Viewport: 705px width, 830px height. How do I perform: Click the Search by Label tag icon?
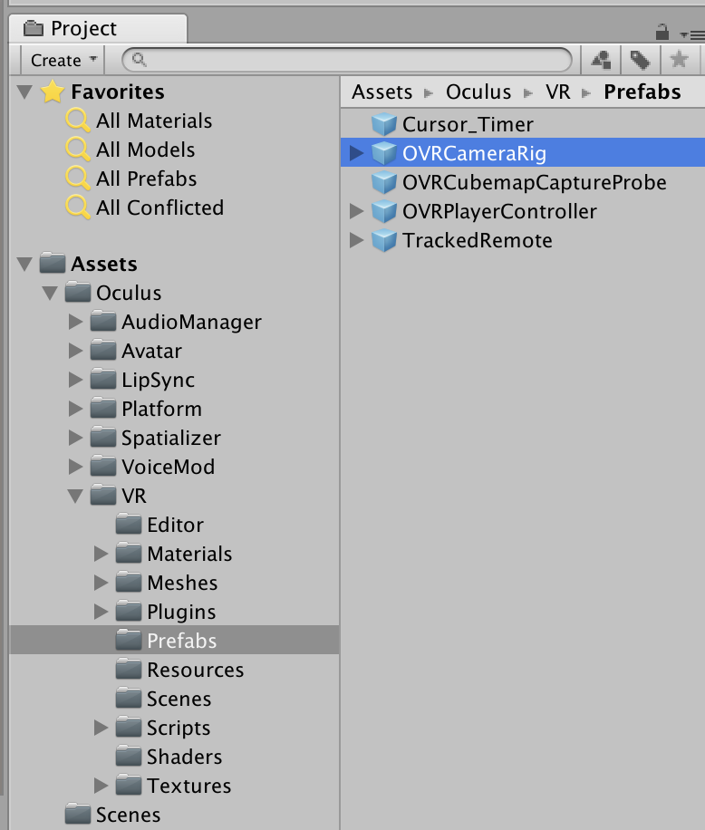[642, 60]
